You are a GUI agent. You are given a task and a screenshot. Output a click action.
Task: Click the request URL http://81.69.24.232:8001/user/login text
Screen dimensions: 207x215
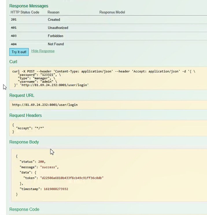45,105
